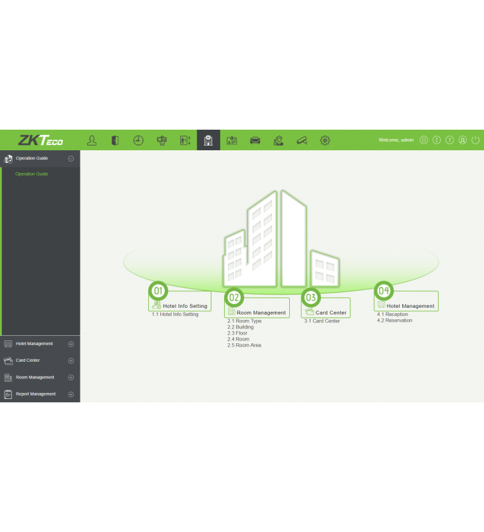Click the power Logout icon

[x=475, y=140]
